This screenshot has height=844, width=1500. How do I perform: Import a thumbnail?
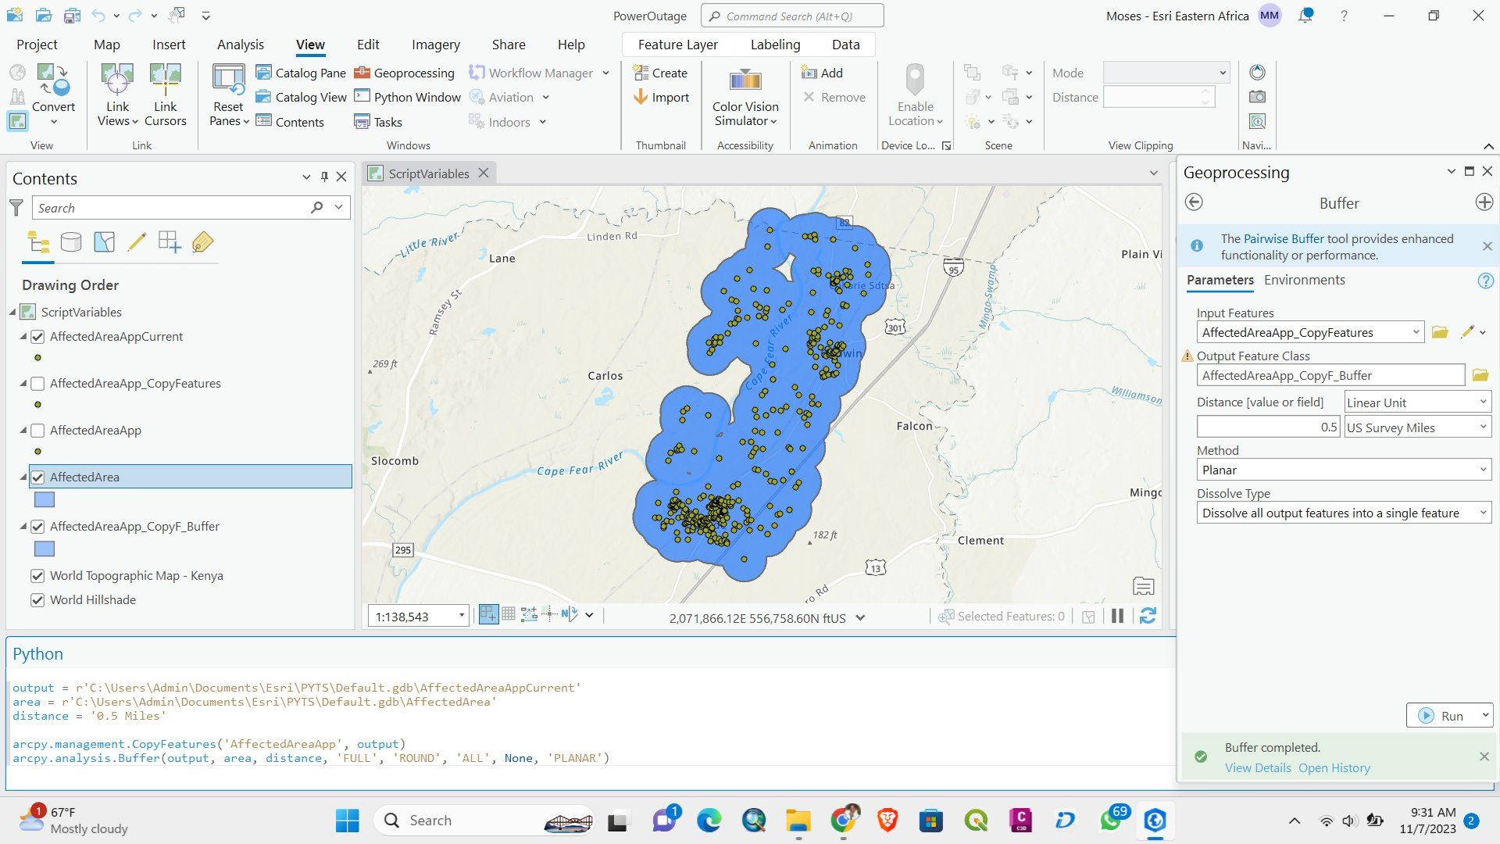pos(661,97)
